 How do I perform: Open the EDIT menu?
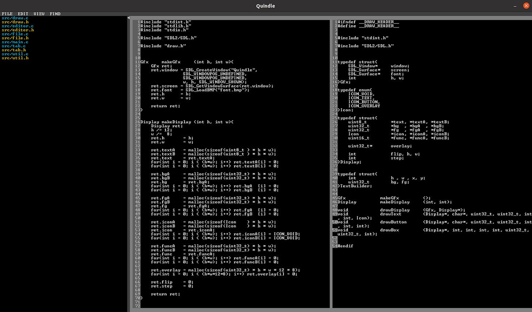click(x=23, y=14)
